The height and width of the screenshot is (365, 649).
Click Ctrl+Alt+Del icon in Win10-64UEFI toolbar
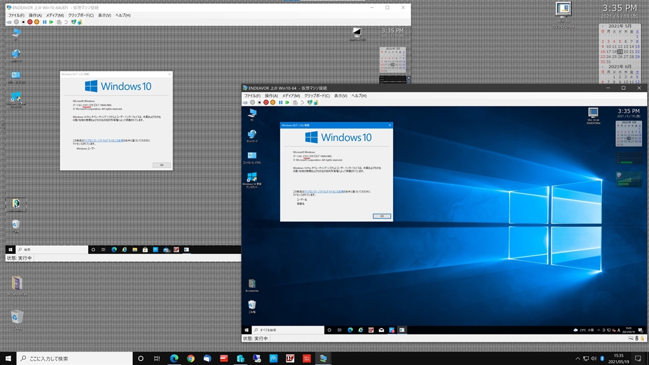pos(9,22)
